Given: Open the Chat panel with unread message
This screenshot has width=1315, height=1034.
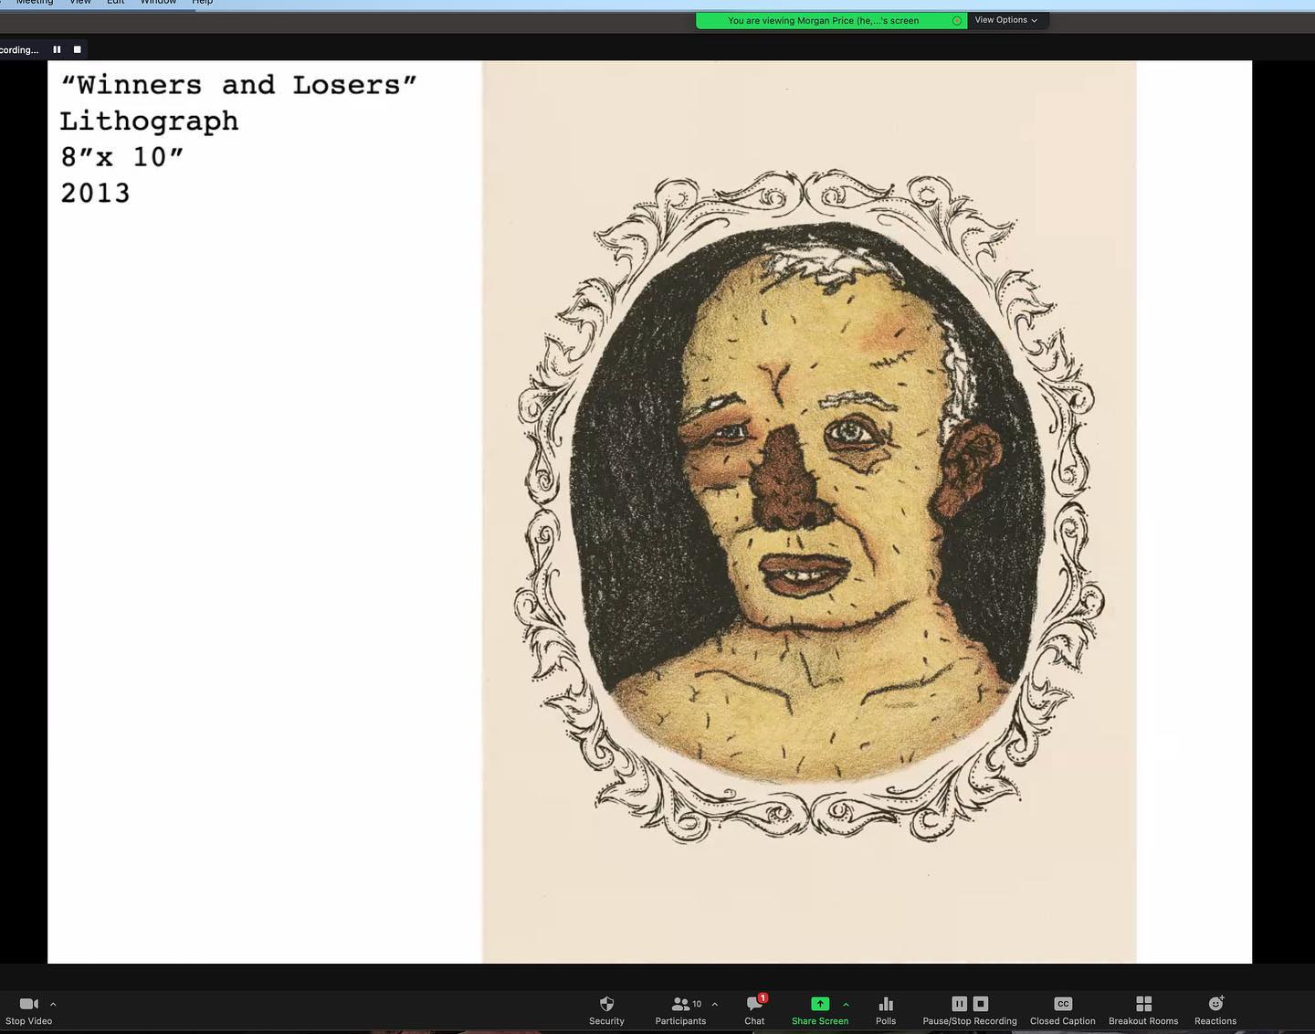Looking at the screenshot, I should click(x=754, y=1008).
